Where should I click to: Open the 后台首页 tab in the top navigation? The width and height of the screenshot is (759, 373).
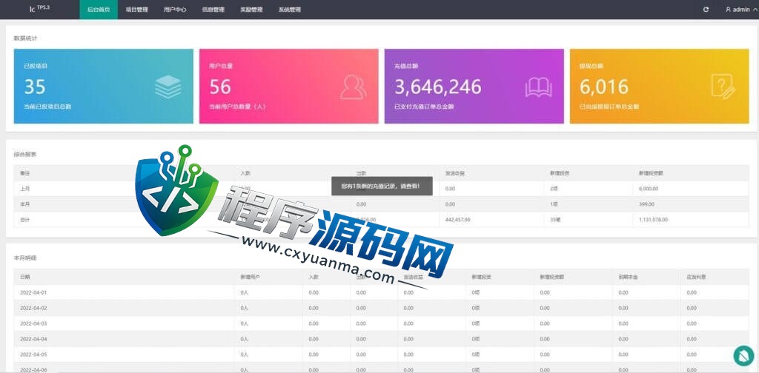(99, 10)
